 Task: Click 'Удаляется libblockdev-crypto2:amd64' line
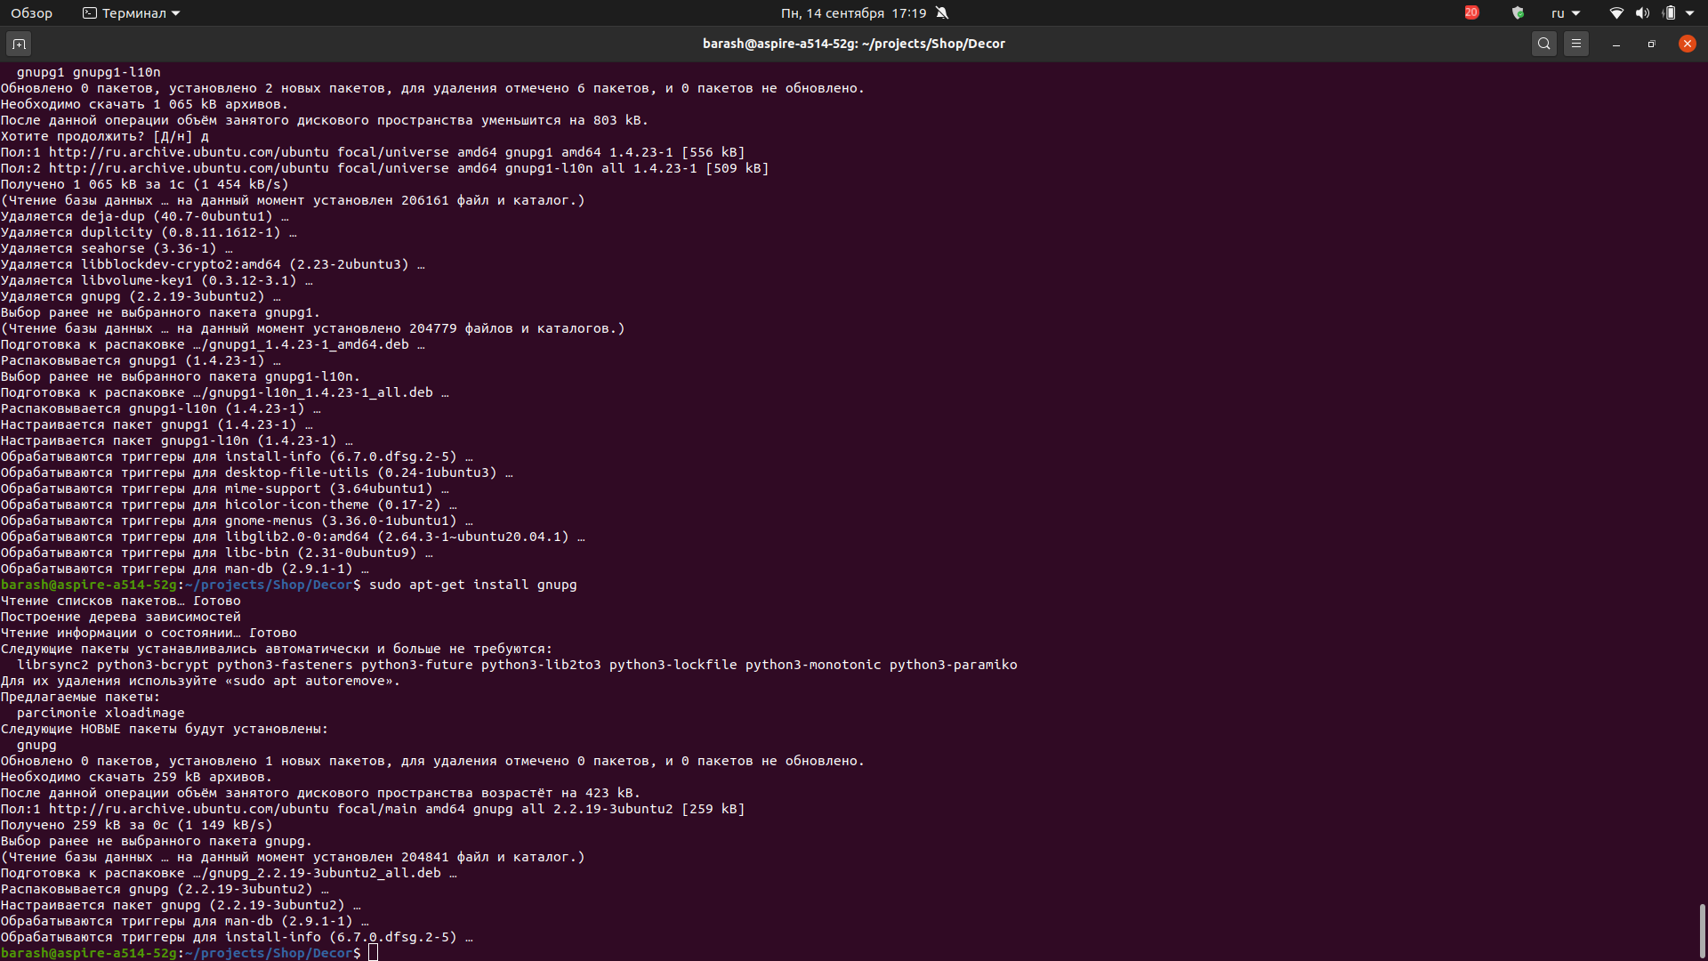pos(213,264)
